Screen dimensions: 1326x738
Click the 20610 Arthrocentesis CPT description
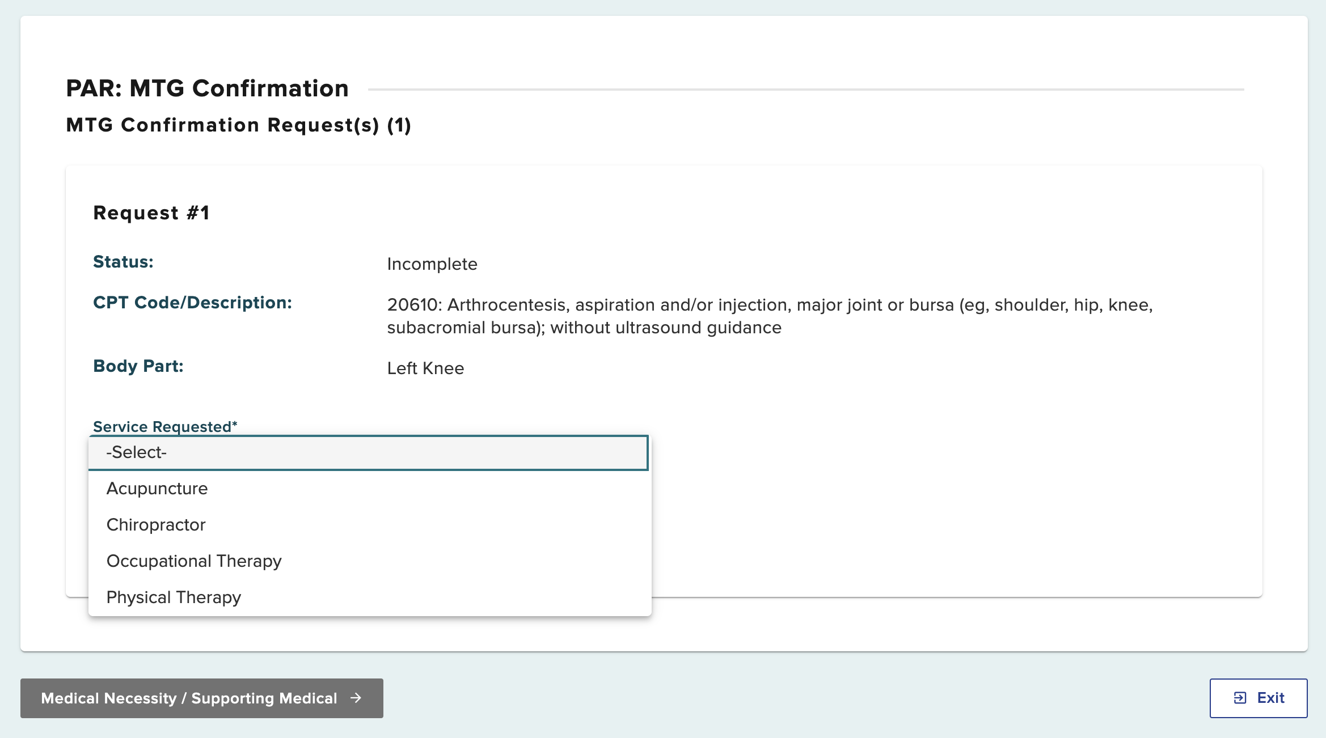coord(770,316)
